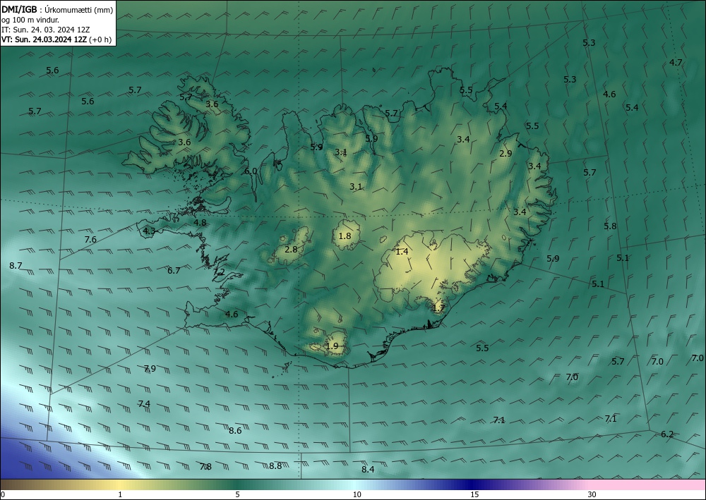
Task: Click the 'IT: Sun. 24. 03. 2024 12Z' line
Action: (x=45, y=30)
